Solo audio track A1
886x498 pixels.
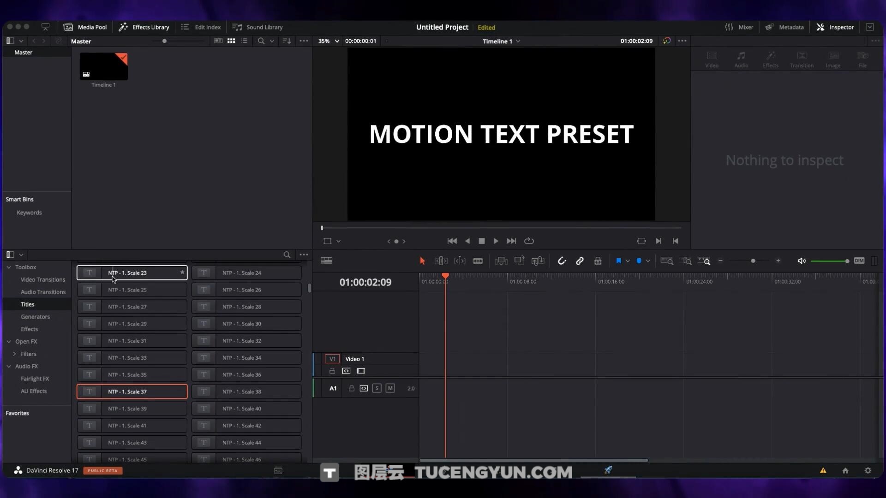[x=377, y=388]
